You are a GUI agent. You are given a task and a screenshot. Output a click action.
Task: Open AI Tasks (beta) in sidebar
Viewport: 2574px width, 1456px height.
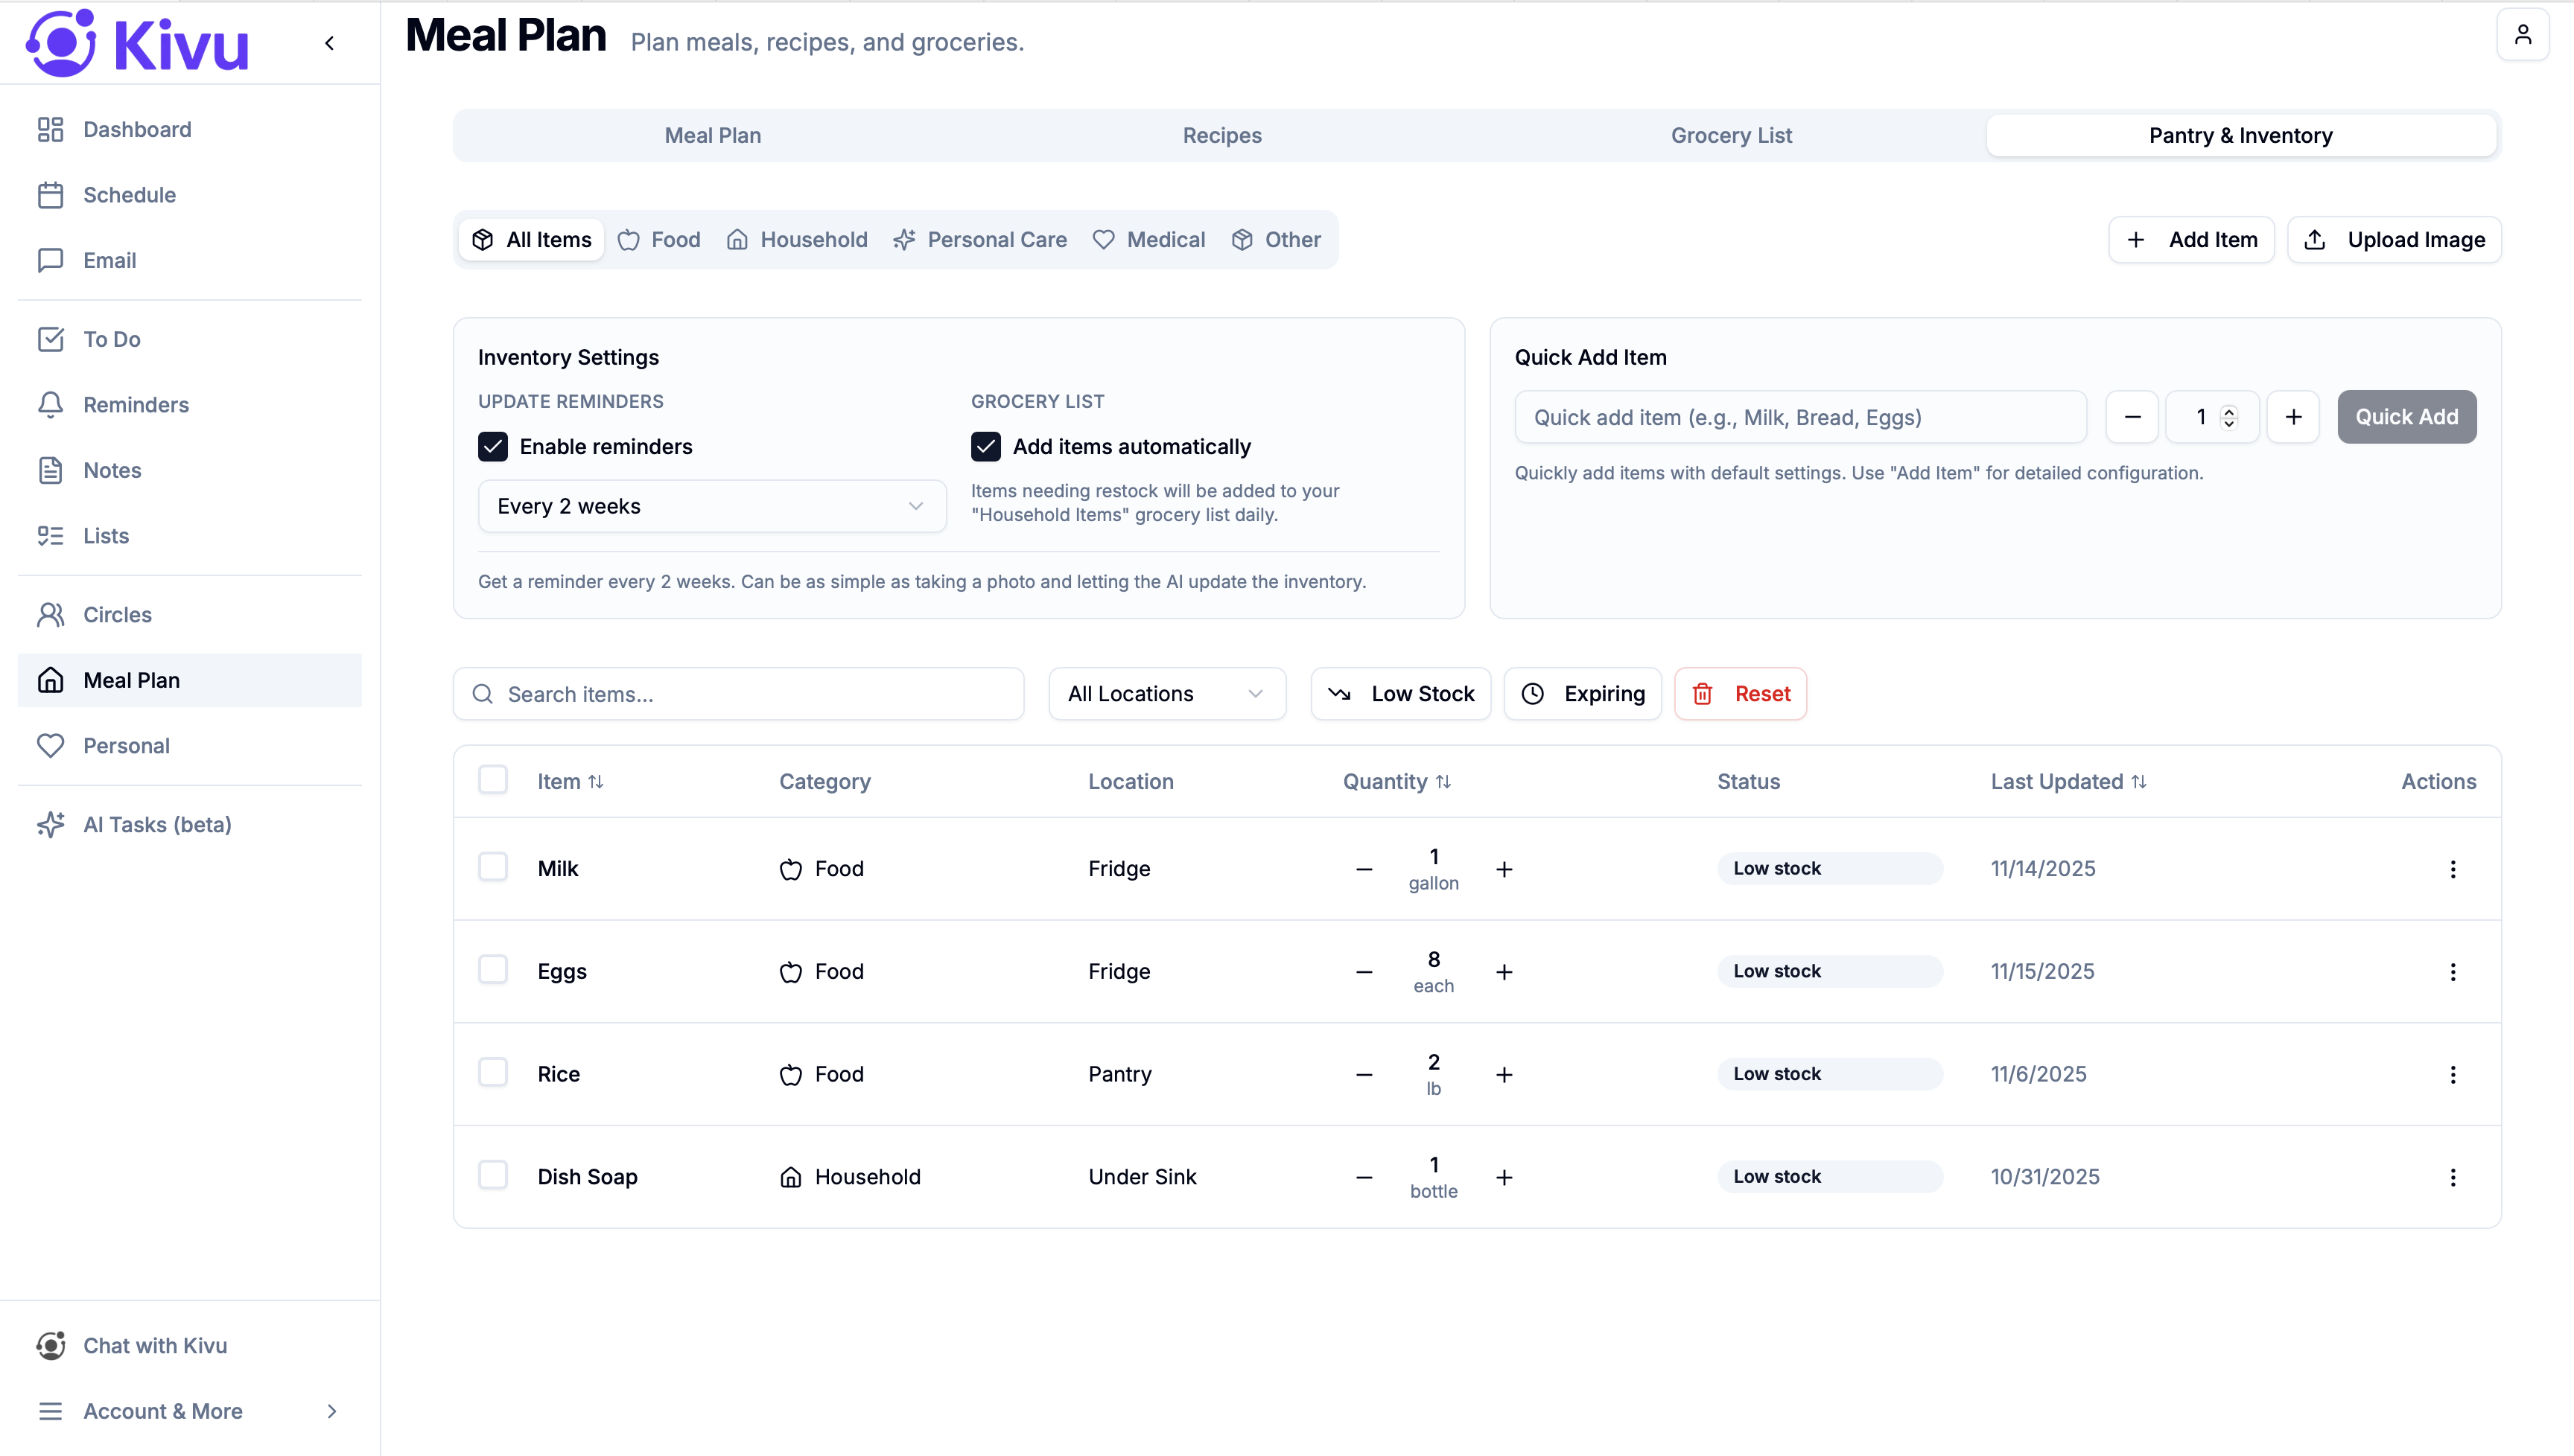pos(157,825)
